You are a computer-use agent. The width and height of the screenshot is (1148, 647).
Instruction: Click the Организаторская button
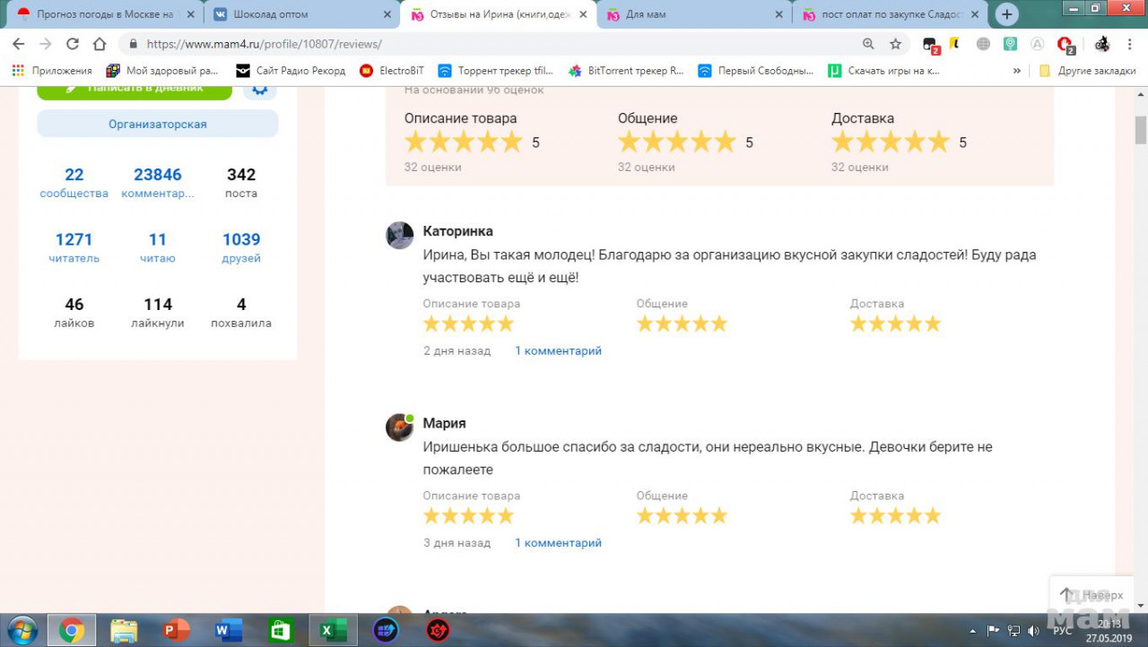pyautogui.click(x=158, y=125)
